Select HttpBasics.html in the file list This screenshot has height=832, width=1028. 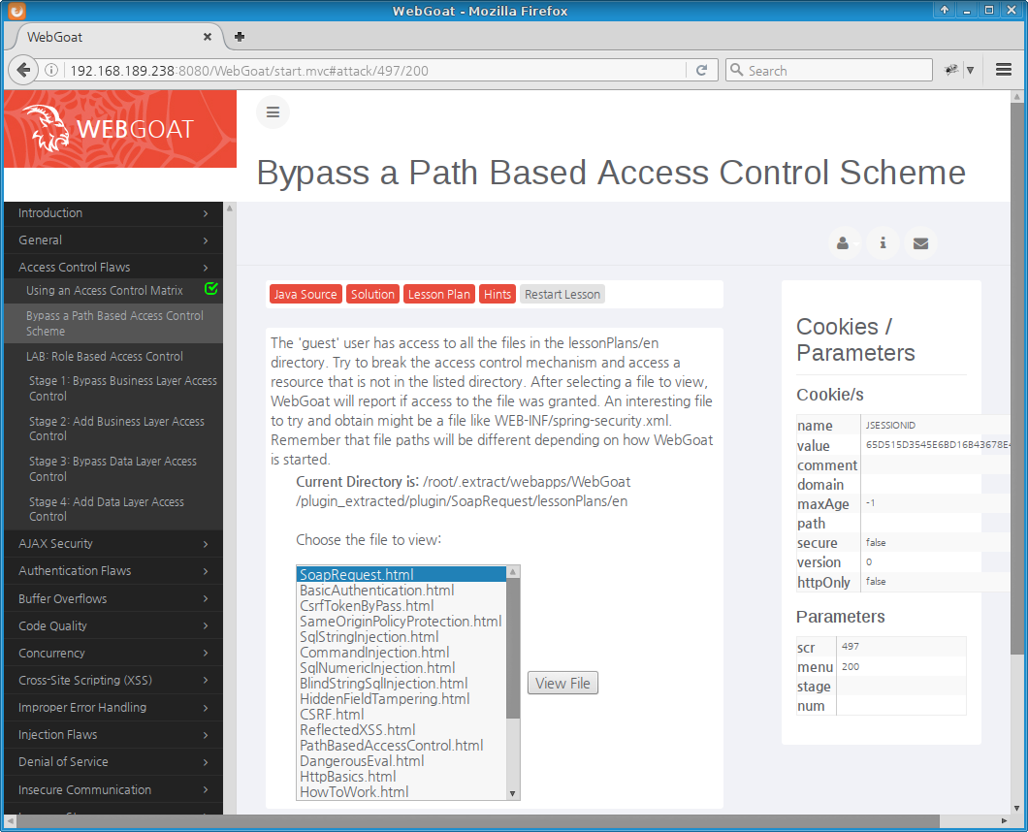(402, 777)
